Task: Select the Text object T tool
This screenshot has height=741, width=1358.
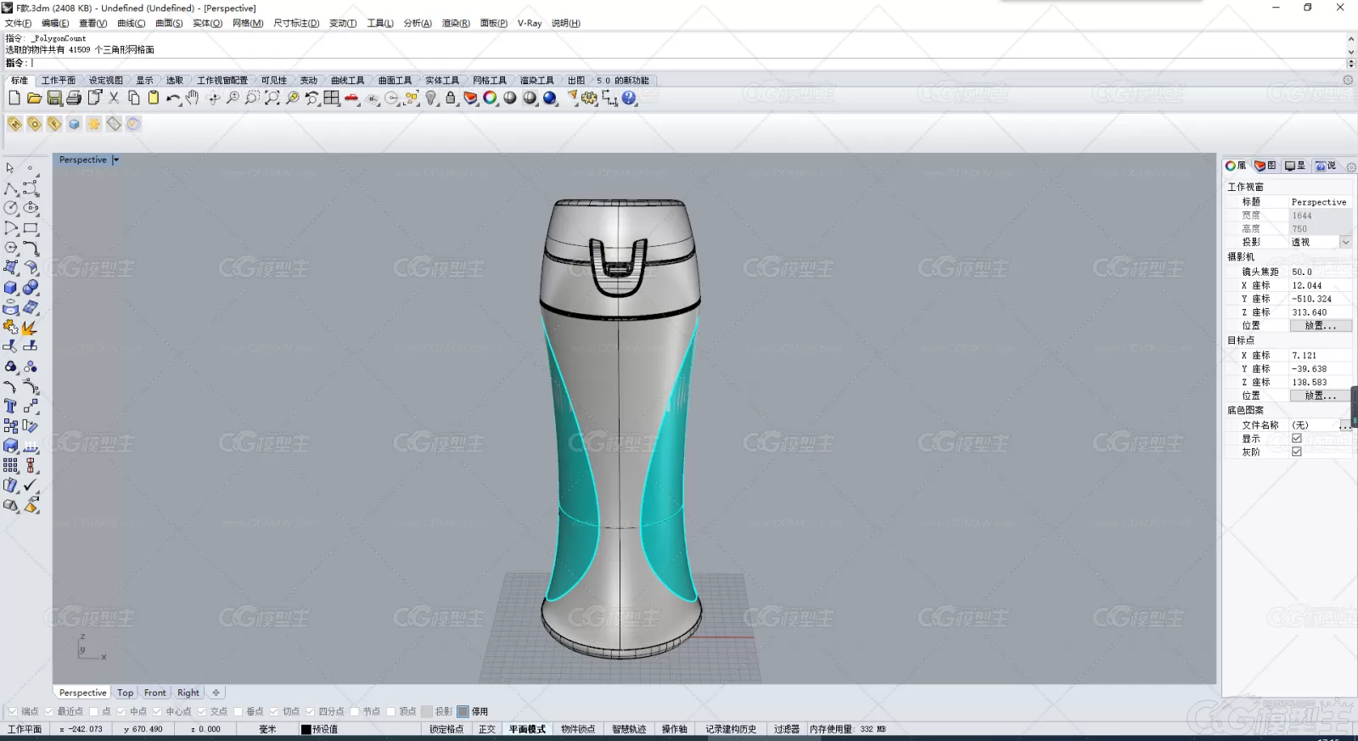Action: pyautogui.click(x=11, y=407)
